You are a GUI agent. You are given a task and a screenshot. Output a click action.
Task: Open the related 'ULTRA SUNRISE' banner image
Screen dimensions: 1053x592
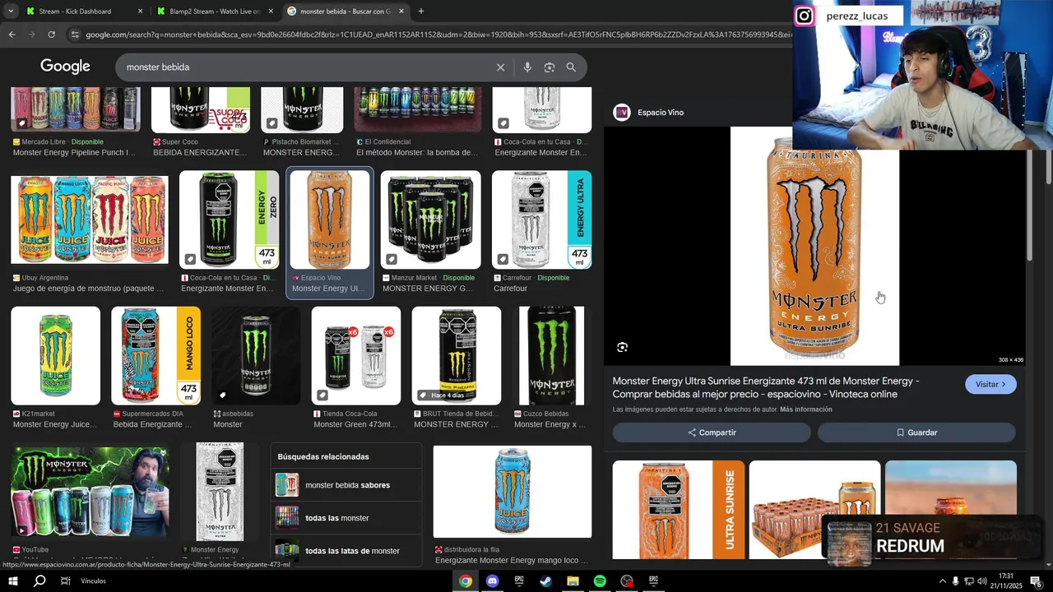pyautogui.click(x=679, y=510)
